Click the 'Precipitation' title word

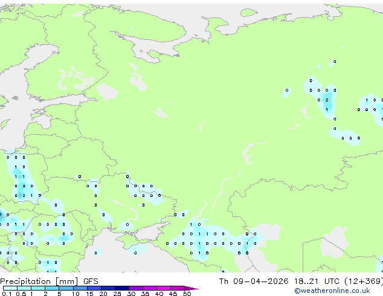pos(25,282)
